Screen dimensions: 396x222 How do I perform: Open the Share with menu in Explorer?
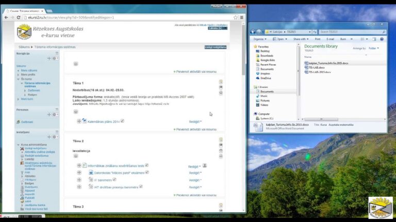301,39
